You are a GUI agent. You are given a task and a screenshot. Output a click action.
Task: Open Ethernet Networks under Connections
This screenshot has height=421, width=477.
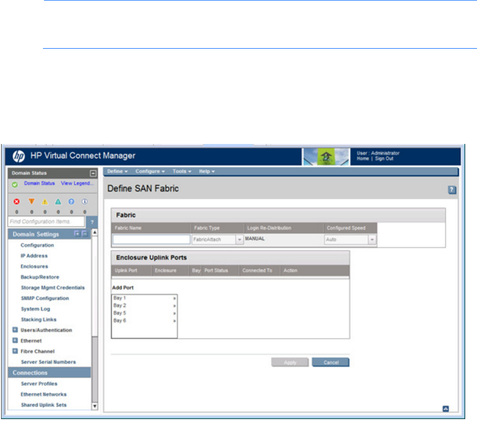[x=43, y=394]
